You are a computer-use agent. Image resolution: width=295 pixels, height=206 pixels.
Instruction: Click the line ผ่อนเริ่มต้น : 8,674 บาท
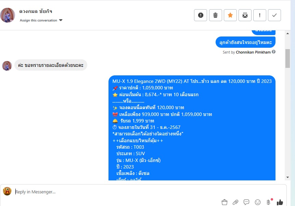155,94
